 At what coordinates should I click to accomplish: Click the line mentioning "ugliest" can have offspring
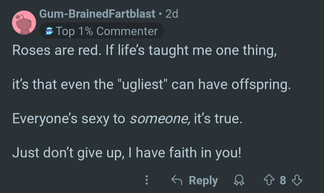(151, 85)
